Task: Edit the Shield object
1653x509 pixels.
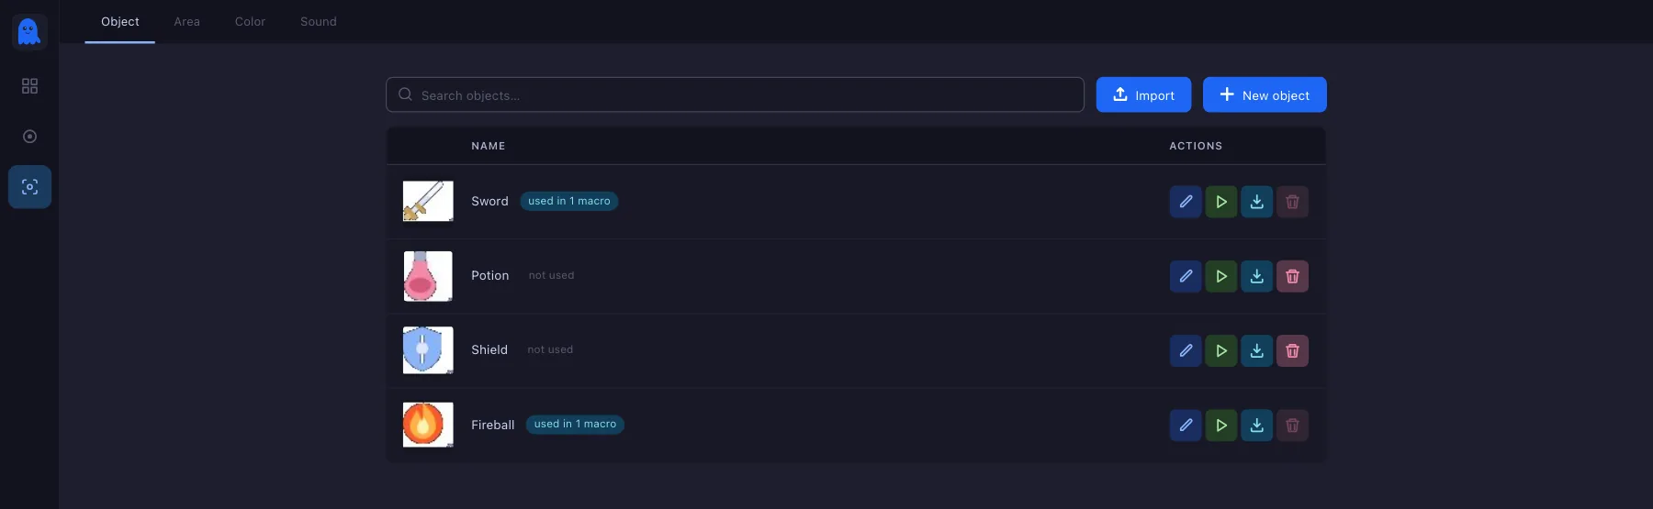Action: pyautogui.click(x=1186, y=350)
